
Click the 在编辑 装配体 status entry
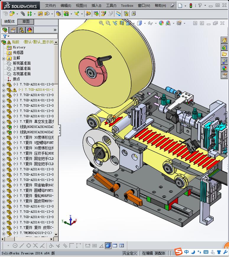(153, 253)
